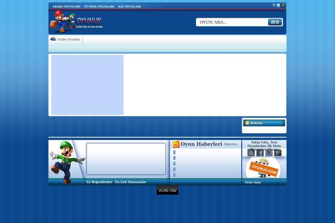Click the car icon beside Araba Oyunları tab
Image resolution: width=335 pixels, height=223 pixels.
[53, 39]
